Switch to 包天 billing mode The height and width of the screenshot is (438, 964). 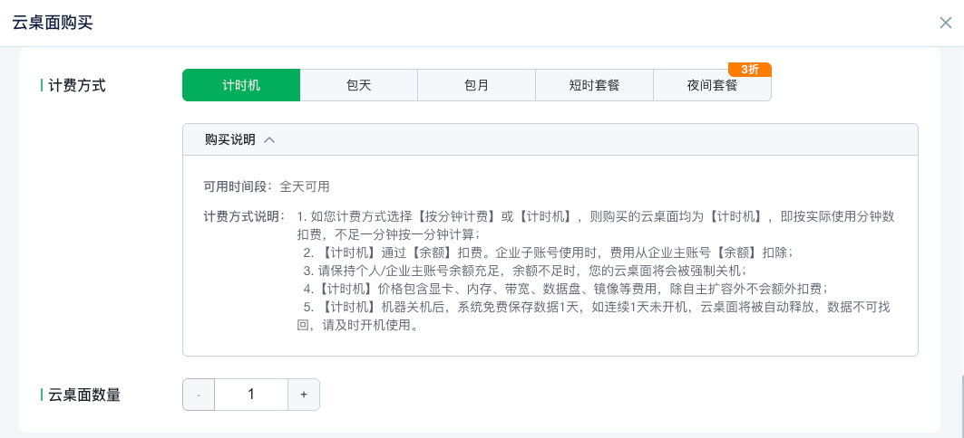point(358,85)
